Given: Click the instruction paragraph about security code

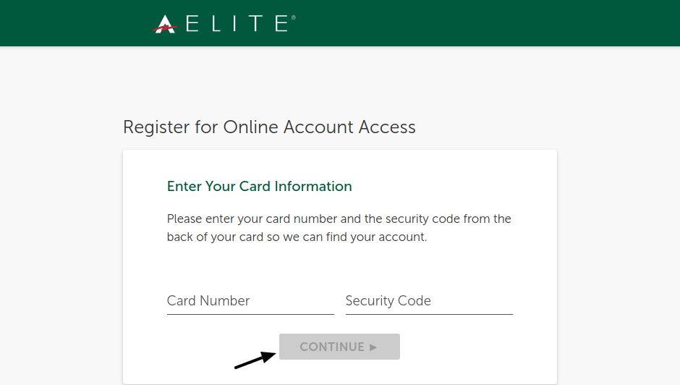Looking at the screenshot, I should (x=339, y=227).
